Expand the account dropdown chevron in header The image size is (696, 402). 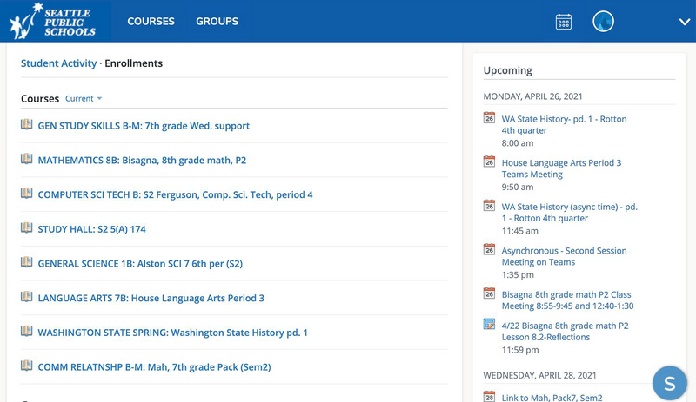coord(684,22)
